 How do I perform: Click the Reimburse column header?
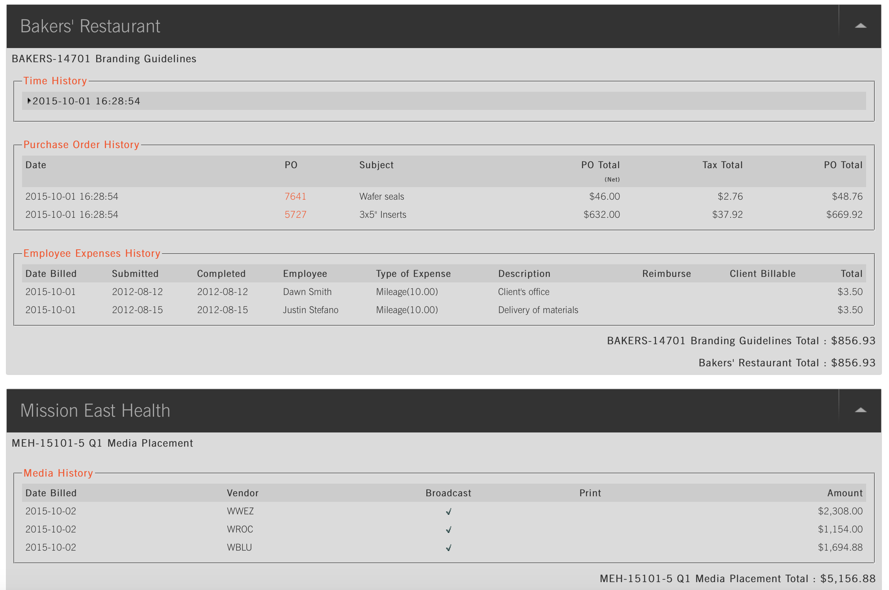[667, 274]
